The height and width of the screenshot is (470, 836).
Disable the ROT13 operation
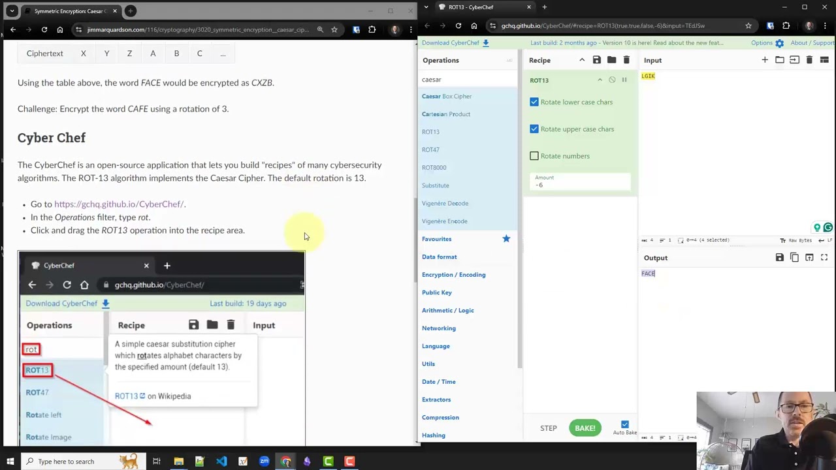point(612,80)
